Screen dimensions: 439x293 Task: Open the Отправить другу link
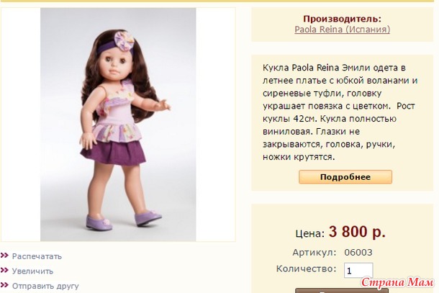coord(45,286)
